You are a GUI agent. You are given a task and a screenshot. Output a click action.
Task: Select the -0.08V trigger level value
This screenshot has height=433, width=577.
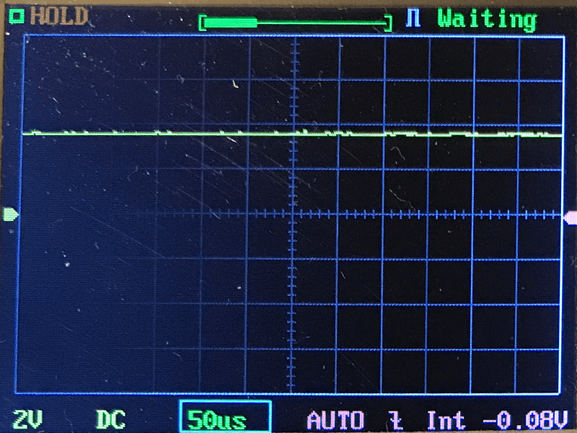point(522,419)
